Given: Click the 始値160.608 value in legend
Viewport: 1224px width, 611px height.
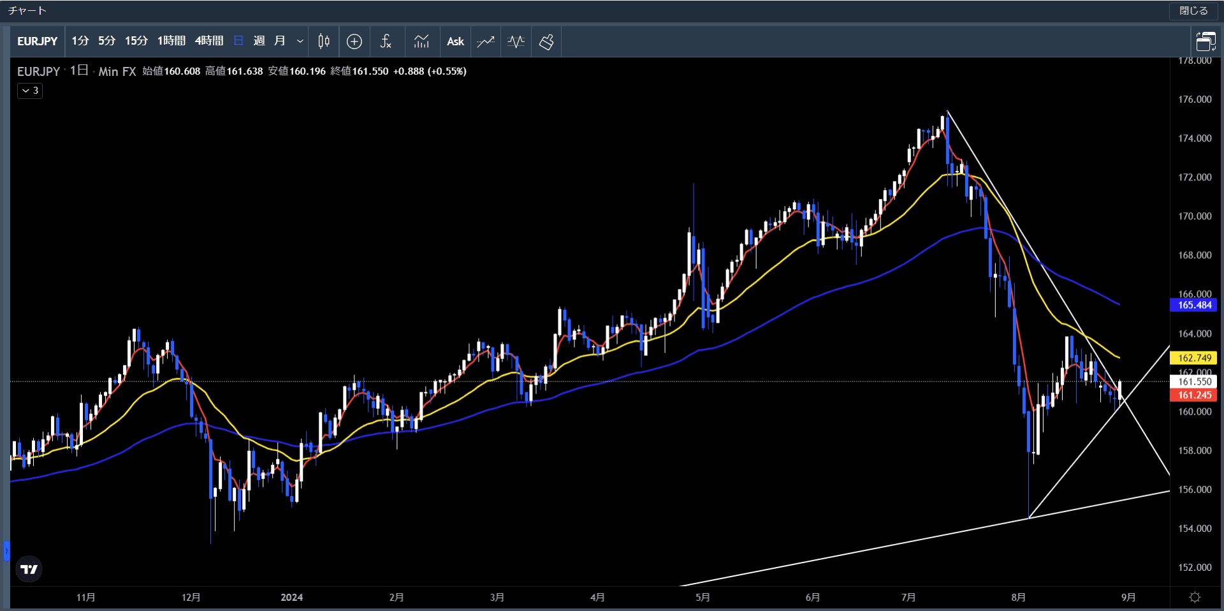Looking at the screenshot, I should click(x=171, y=71).
